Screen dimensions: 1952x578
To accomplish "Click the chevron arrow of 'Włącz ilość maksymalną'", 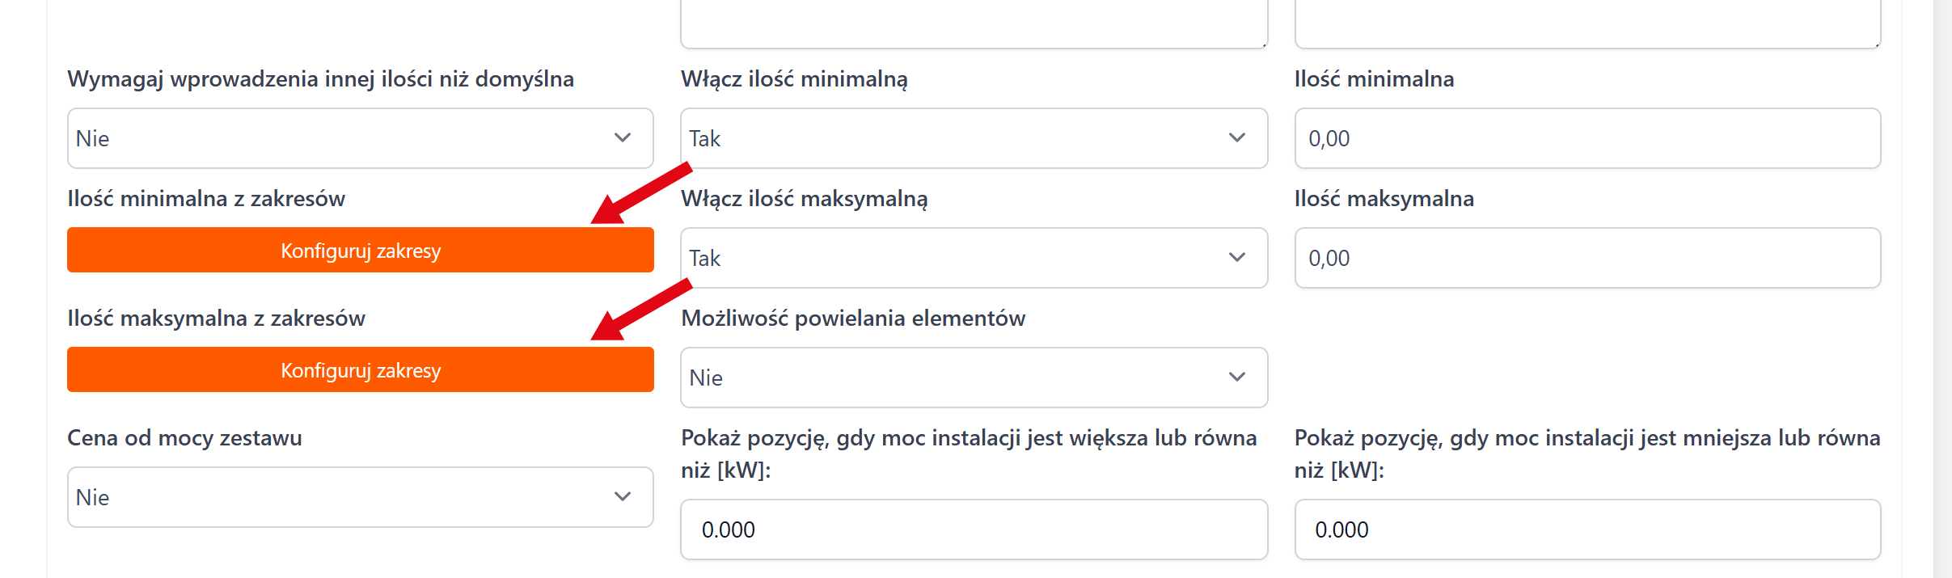I will (x=1236, y=258).
